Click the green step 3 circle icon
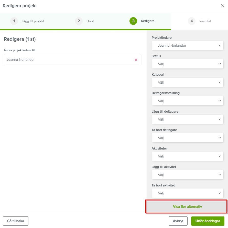Screen dimensions: 228x228 tap(133, 21)
